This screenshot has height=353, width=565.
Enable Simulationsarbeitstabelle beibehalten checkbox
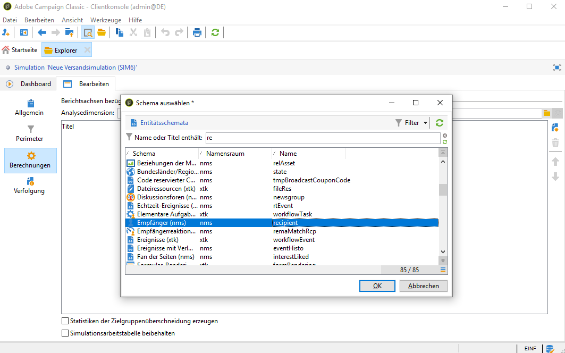tap(65, 333)
